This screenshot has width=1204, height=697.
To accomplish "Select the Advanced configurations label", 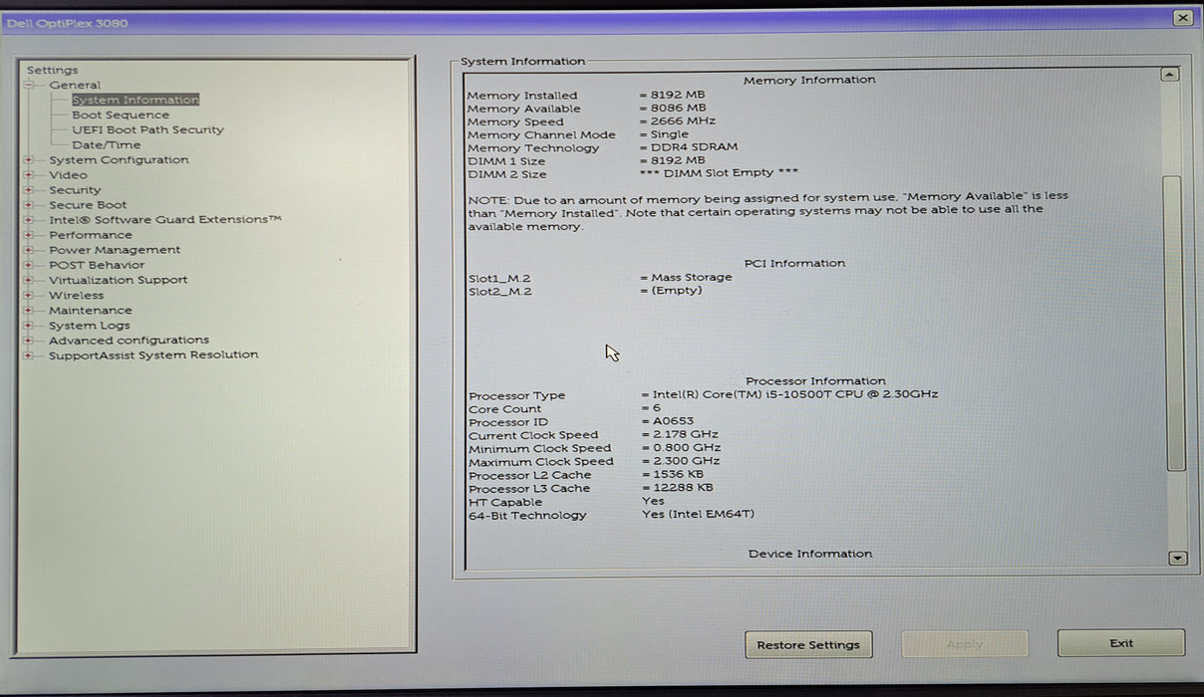I will coord(130,340).
